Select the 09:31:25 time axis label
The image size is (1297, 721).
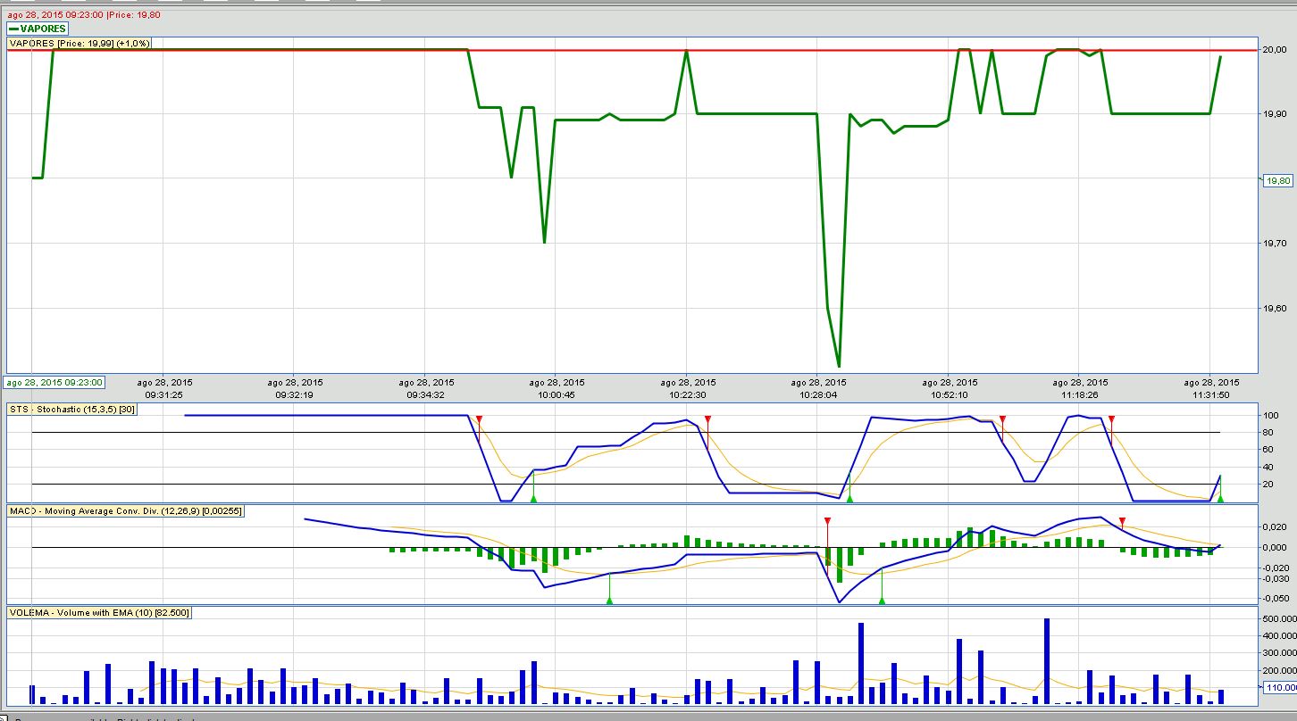pyautogui.click(x=164, y=394)
